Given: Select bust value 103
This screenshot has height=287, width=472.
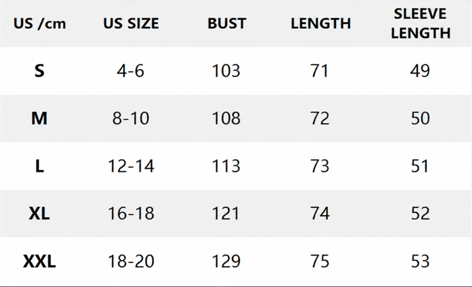Looking at the screenshot, I should click(x=226, y=71).
